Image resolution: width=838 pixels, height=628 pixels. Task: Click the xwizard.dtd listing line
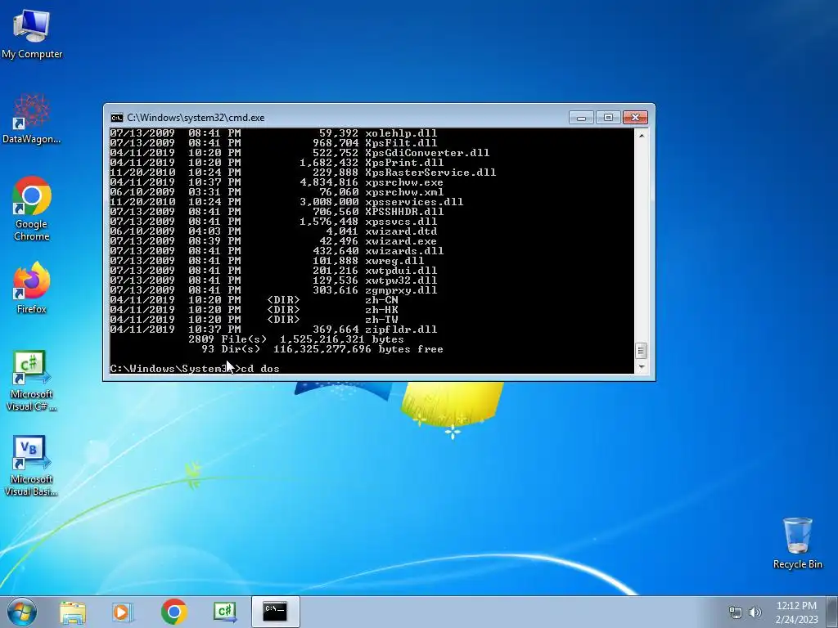point(273,231)
